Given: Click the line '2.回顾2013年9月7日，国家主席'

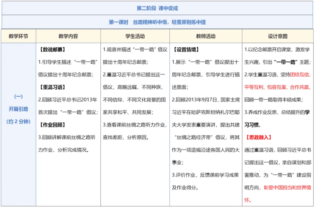Looking at the screenshot, I should pos(206,100).
